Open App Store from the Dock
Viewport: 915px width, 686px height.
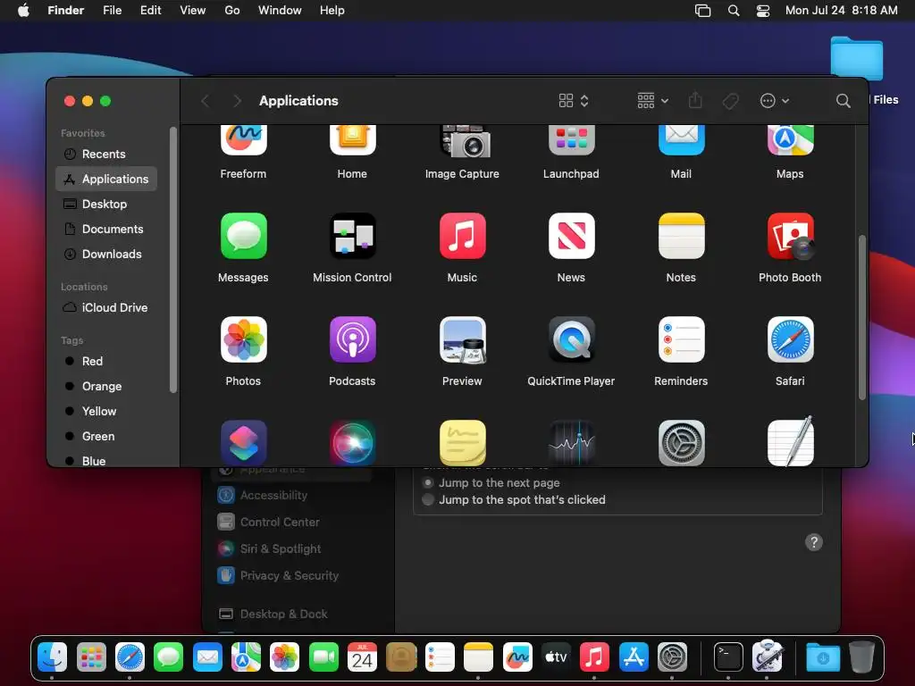coord(634,657)
